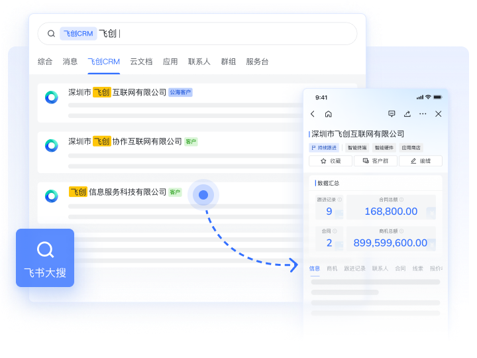Click company title 深圳市飞创互联网有限公司 in detail panel
Viewport: 477px width, 358px height.
coord(358,134)
